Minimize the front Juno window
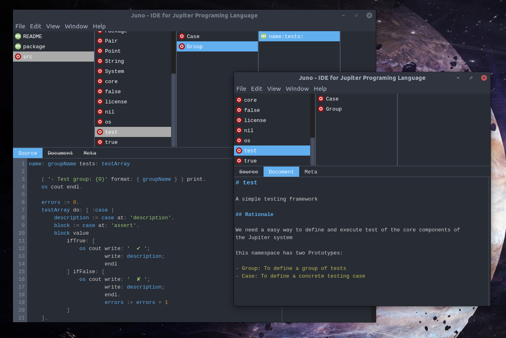 click(458, 78)
